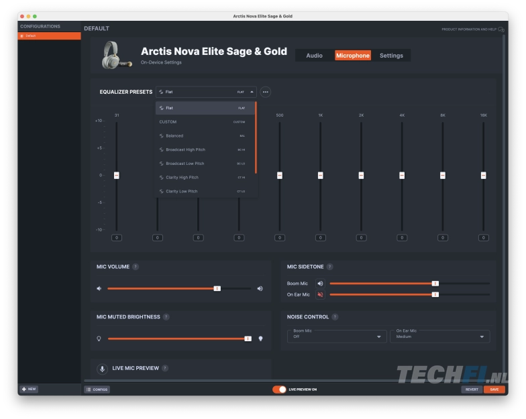Click the dim bulb brightness icon
The width and height of the screenshot is (526, 419).
pyautogui.click(x=99, y=339)
